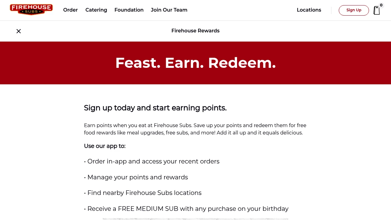
Task: Click the FREE MEDIUM SUB birthday bullet
Action: click(186, 209)
